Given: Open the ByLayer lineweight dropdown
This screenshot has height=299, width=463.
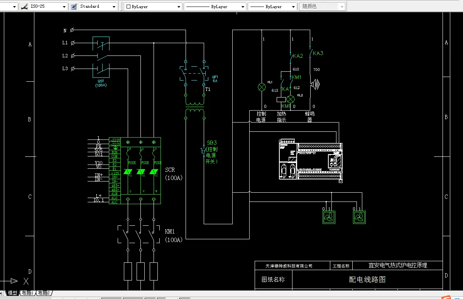Looking at the screenshot, I should coord(293,7).
